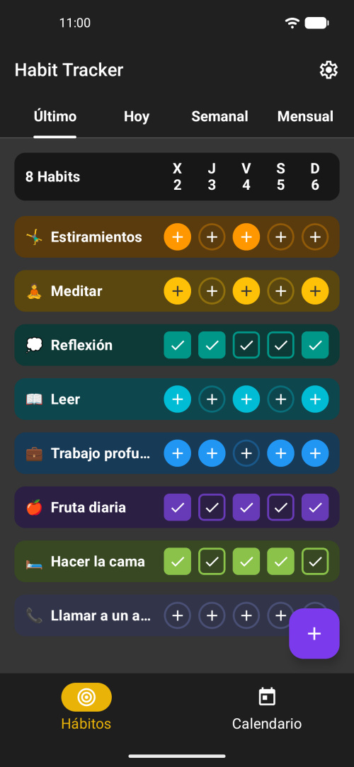Switch to the Semanal tab
The image size is (354, 767).
[219, 116]
